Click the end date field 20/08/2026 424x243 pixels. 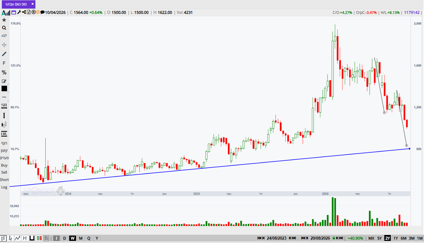pyautogui.click(x=320, y=238)
